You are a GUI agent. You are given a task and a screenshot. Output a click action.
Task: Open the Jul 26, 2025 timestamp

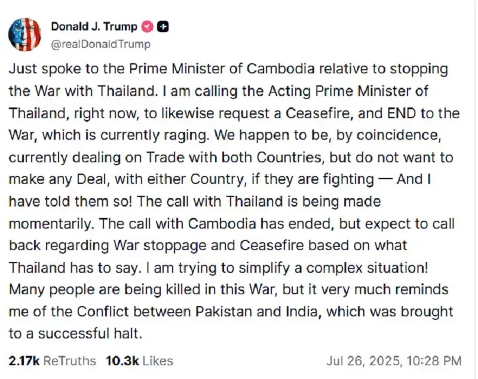click(394, 361)
